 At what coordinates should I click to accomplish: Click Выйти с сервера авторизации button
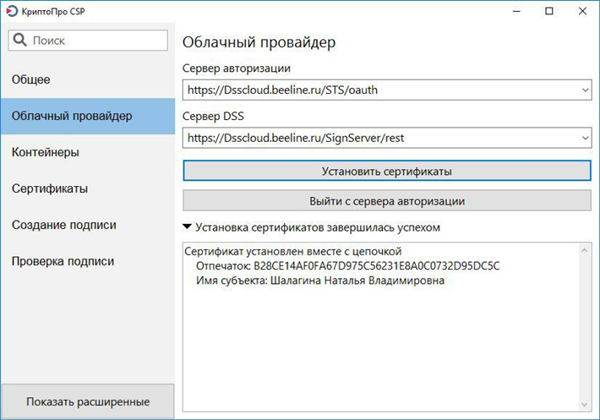point(387,201)
